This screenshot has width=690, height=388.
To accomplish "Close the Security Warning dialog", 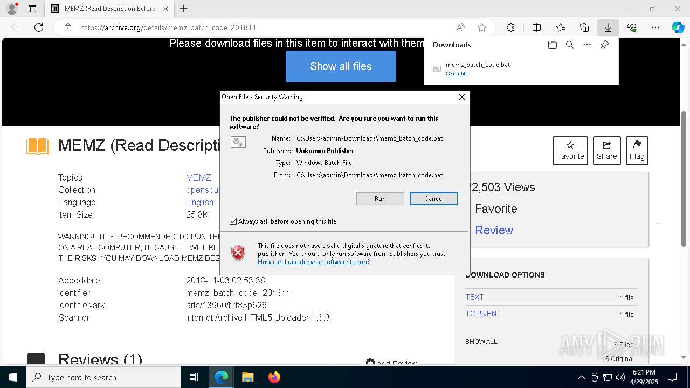I will pos(461,97).
